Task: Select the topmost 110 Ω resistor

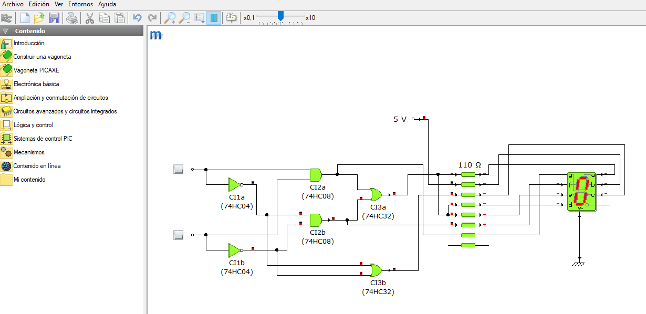Action: click(x=468, y=174)
